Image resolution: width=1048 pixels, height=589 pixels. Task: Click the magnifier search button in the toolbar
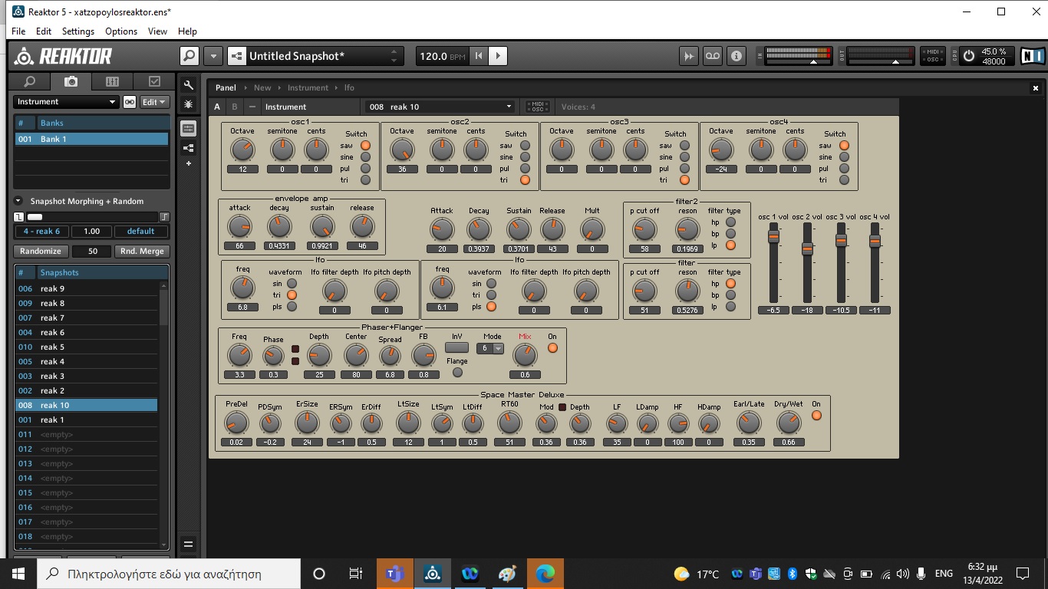189,56
